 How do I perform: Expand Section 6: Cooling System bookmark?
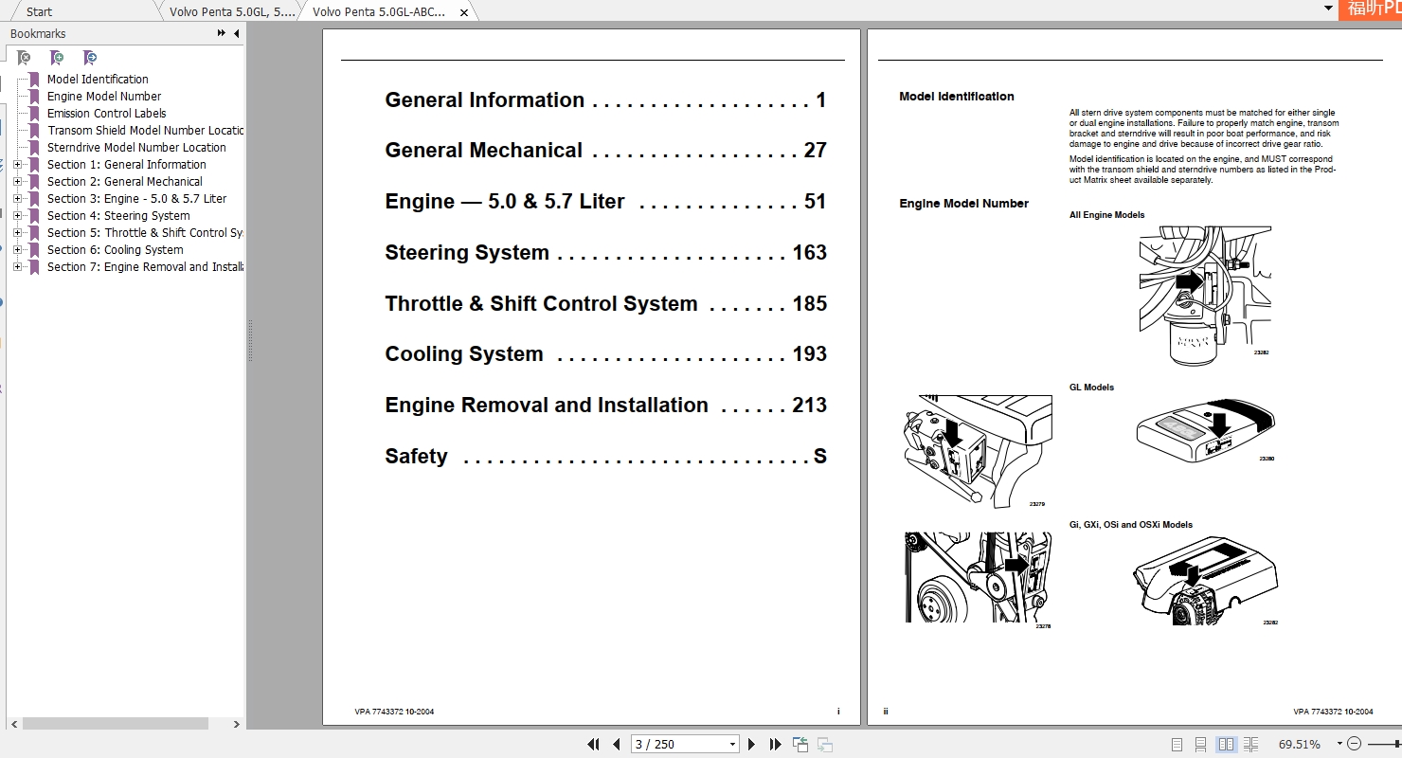coord(17,250)
